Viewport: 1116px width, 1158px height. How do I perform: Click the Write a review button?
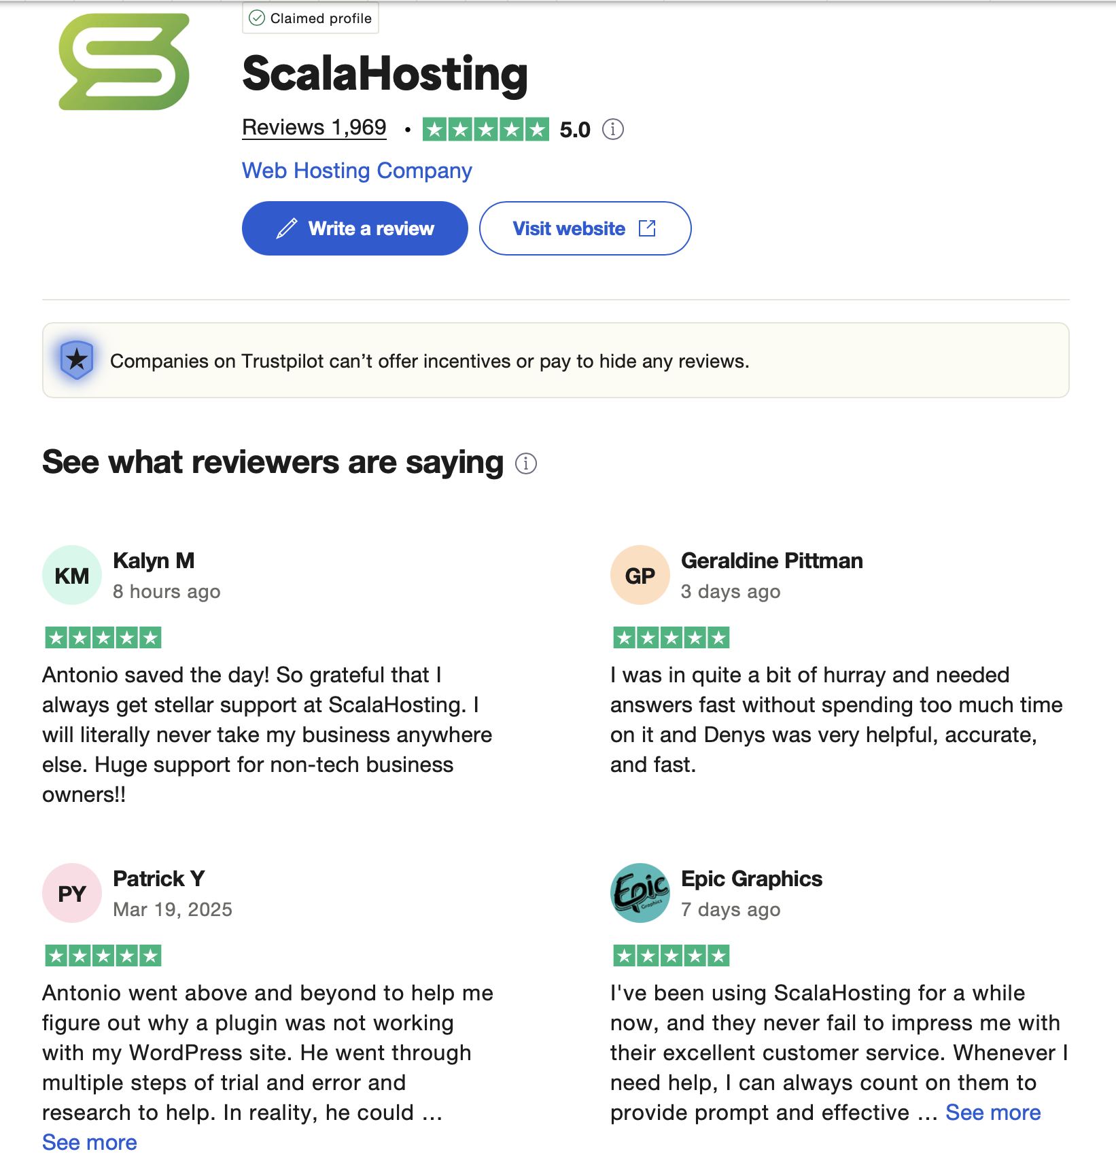tap(355, 228)
